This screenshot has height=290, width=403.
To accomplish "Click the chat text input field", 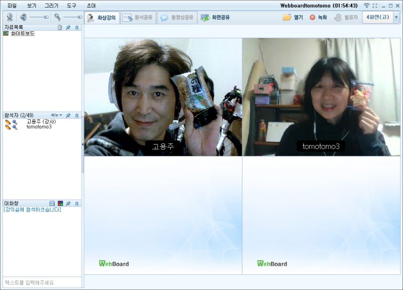I will 41,282.
